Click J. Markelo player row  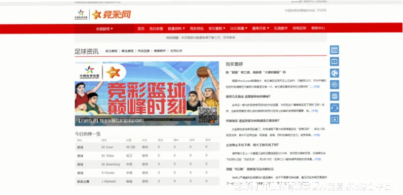pos(147,181)
